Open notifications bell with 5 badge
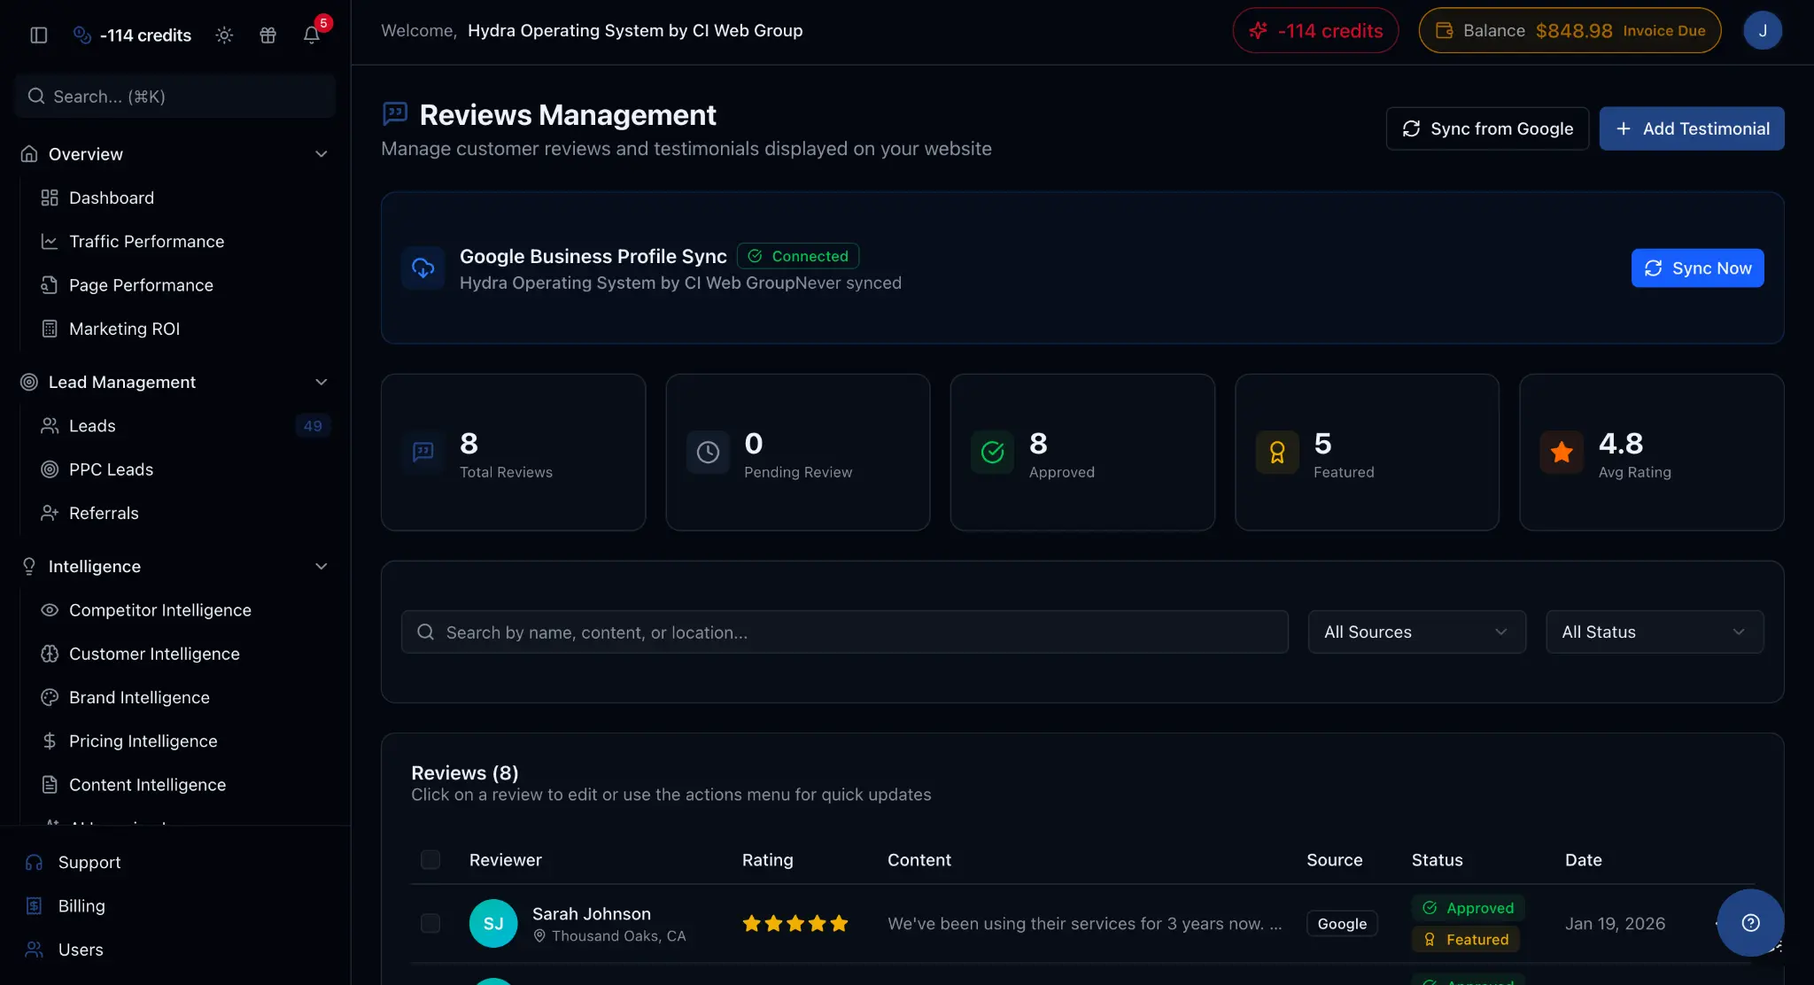Image resolution: width=1814 pixels, height=985 pixels. pyautogui.click(x=312, y=35)
